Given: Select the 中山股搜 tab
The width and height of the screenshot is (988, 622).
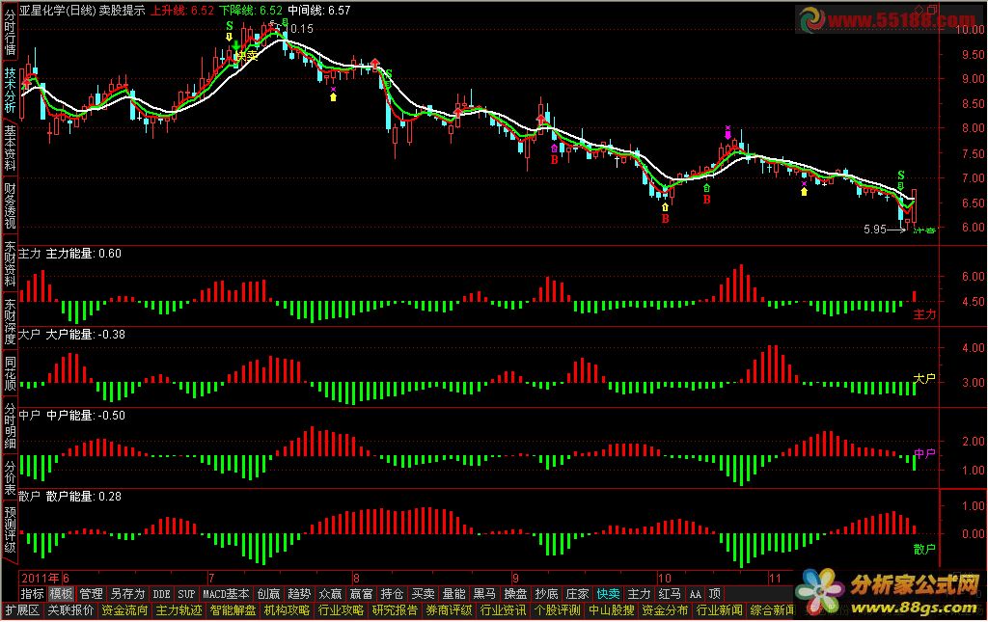Looking at the screenshot, I should [612, 610].
